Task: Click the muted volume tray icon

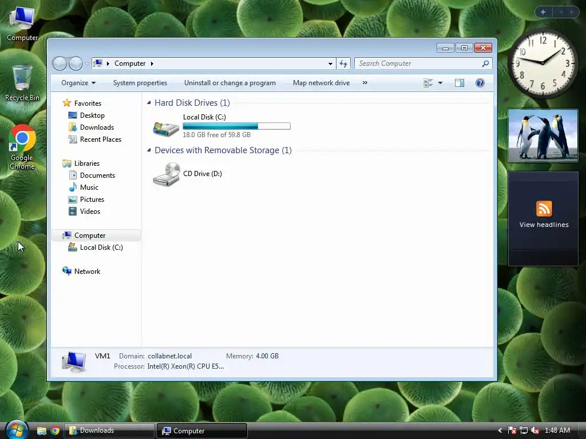Action: [x=535, y=430]
